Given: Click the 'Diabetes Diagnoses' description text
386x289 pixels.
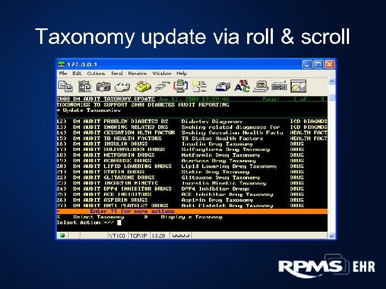Looking at the screenshot, I should coord(212,121).
